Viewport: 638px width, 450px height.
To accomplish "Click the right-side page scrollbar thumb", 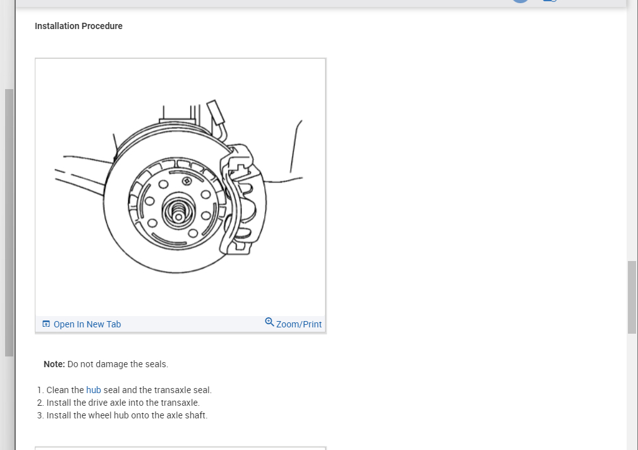I will (632, 297).
